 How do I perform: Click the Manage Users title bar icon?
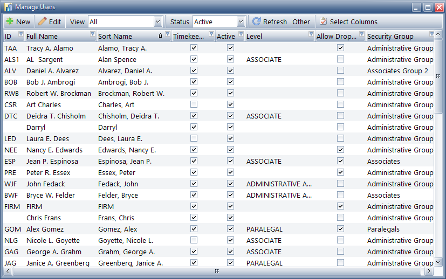pos(8,7)
